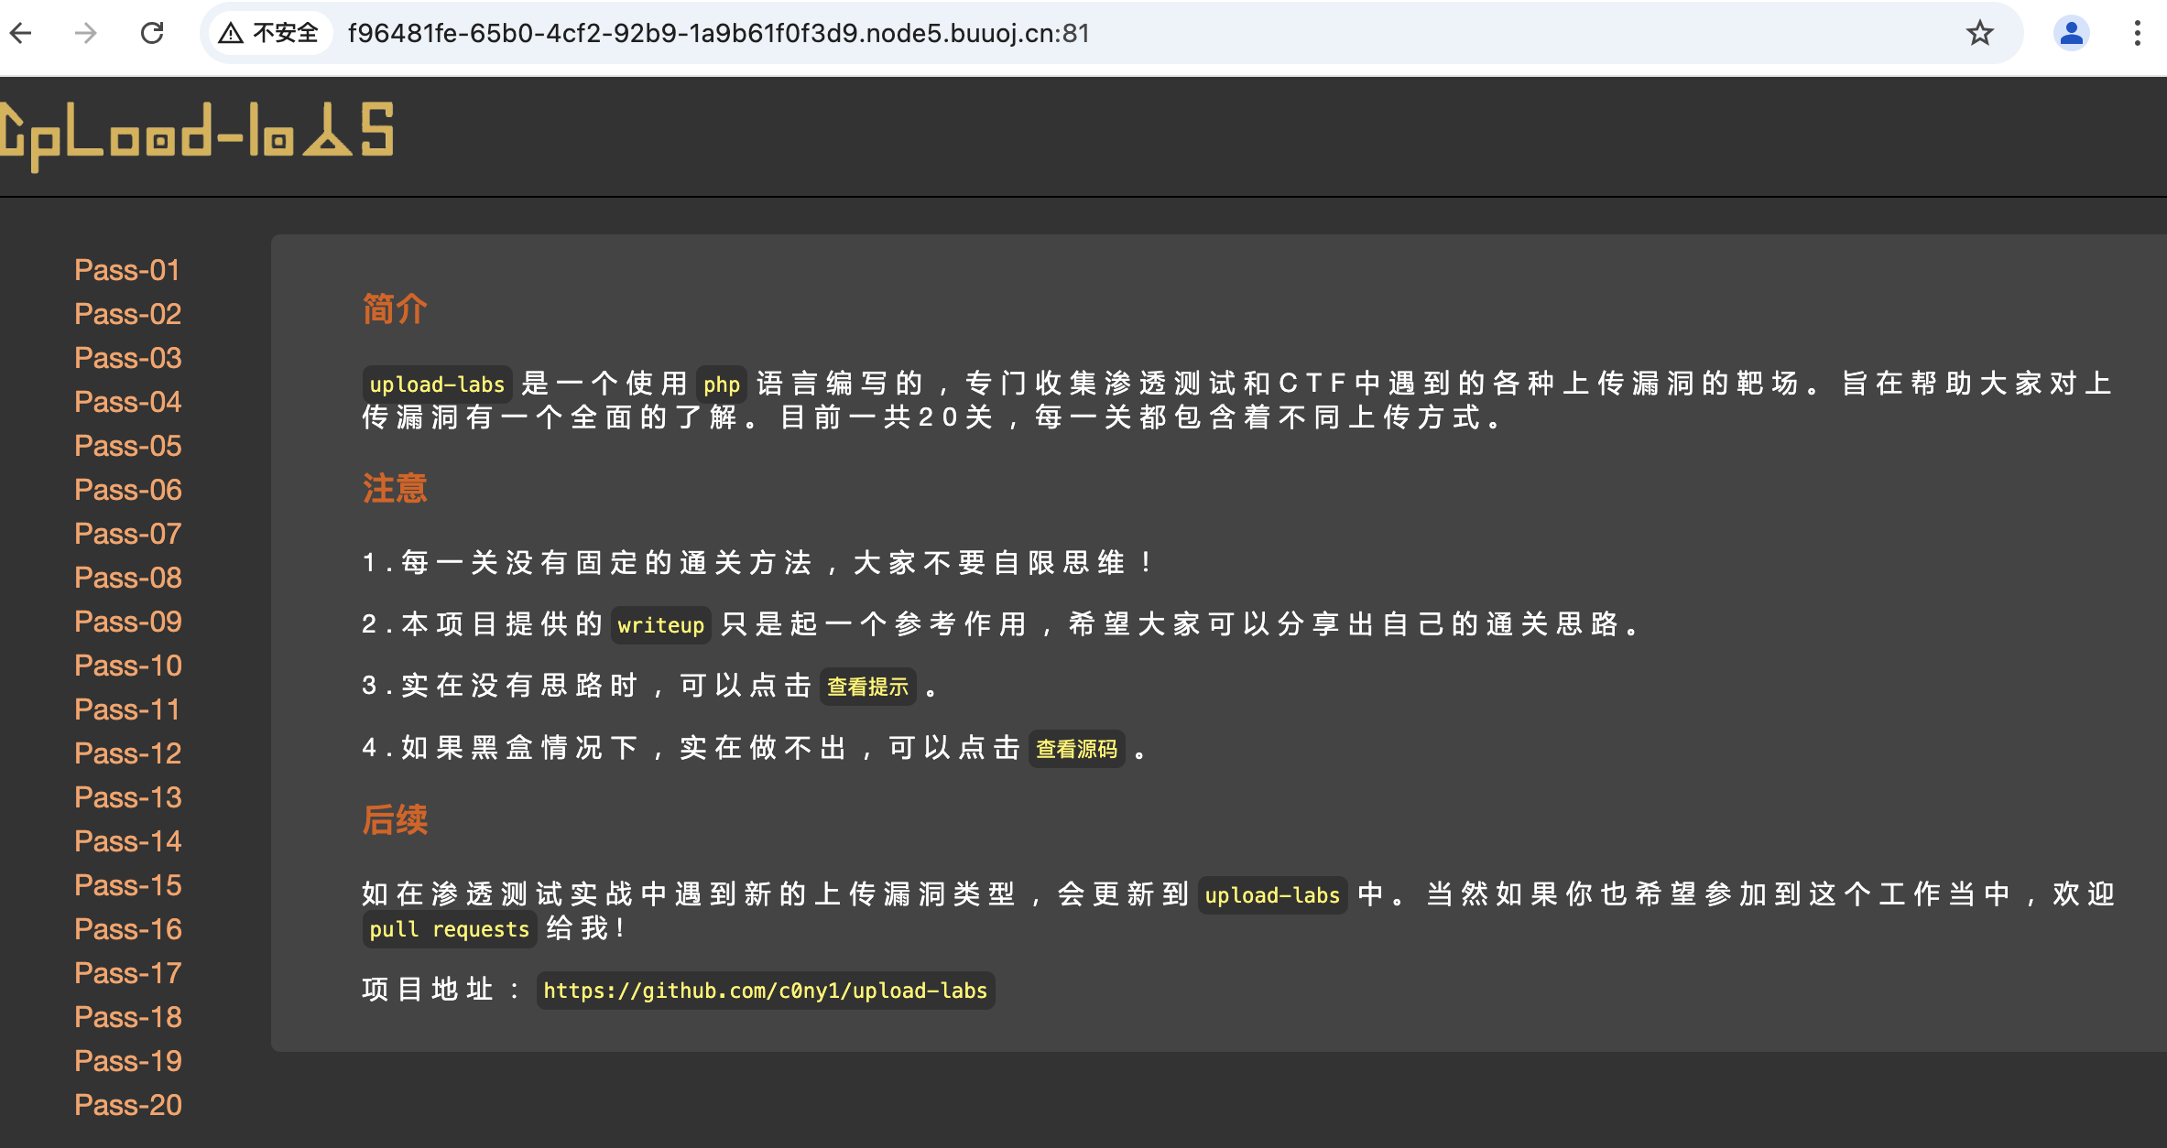
Task: Click the writeup code label
Action: (x=660, y=625)
